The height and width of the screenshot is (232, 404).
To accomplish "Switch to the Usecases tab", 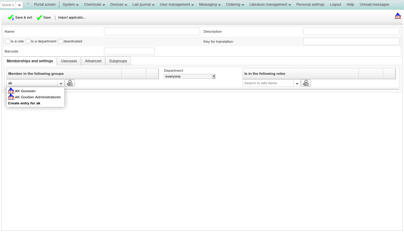I will (69, 61).
